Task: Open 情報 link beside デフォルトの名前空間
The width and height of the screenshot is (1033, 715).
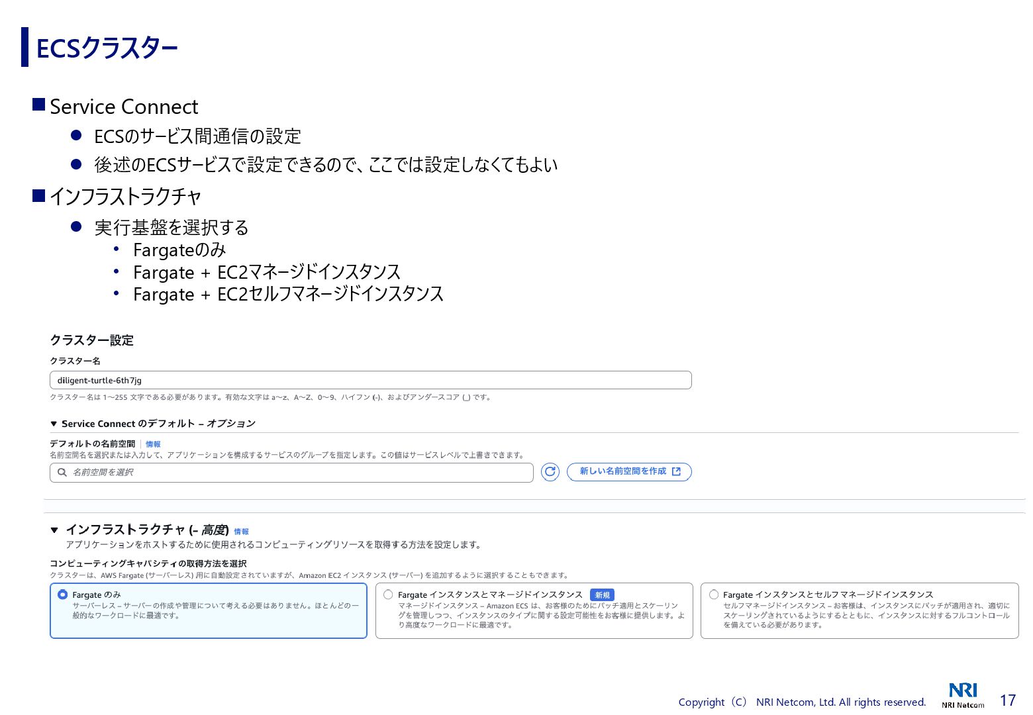Action: (153, 444)
